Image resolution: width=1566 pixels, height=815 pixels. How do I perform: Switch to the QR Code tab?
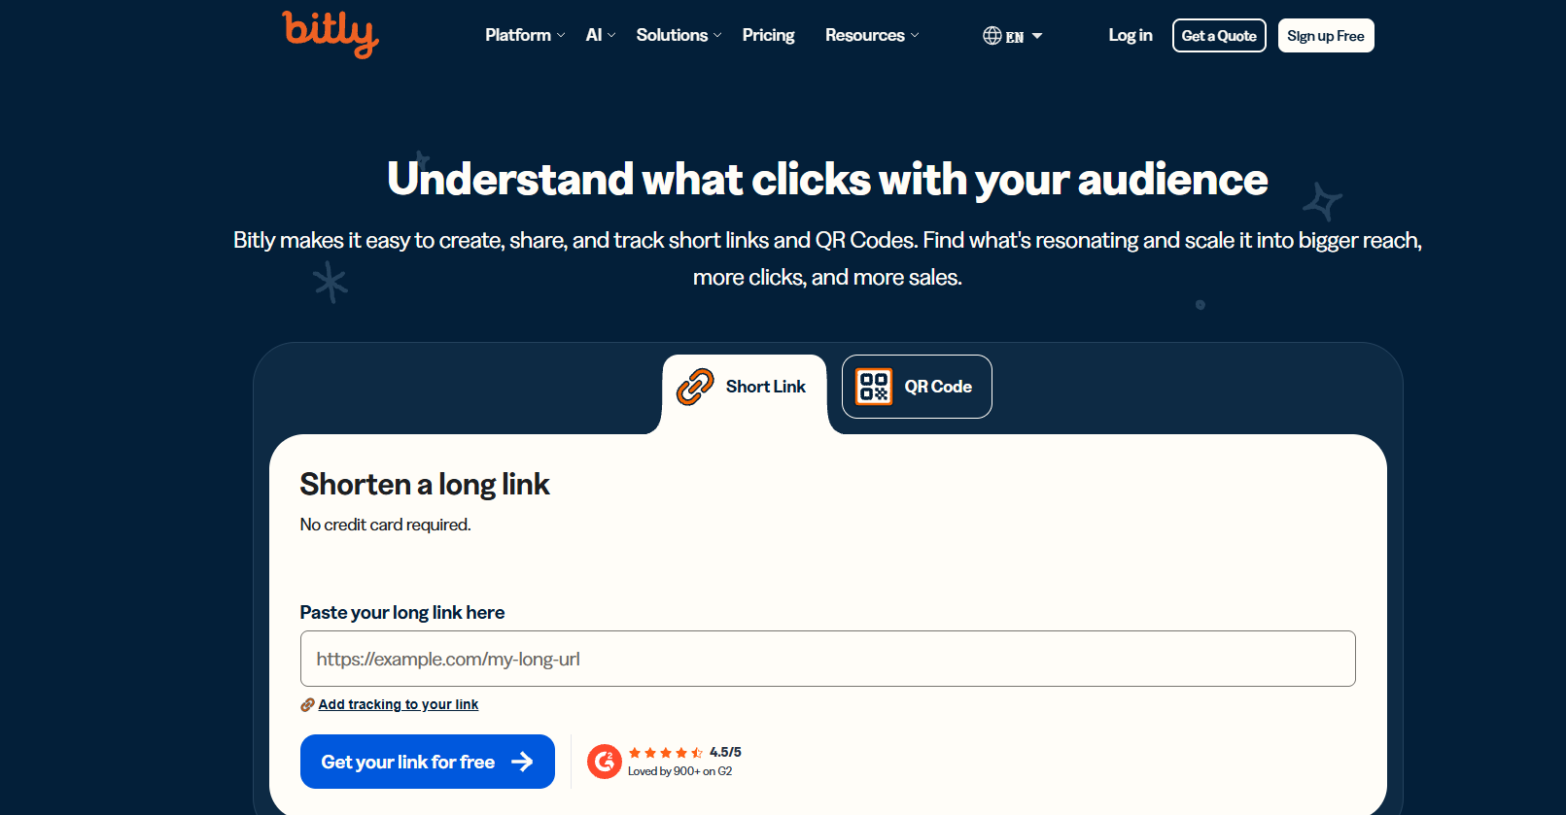917,387
